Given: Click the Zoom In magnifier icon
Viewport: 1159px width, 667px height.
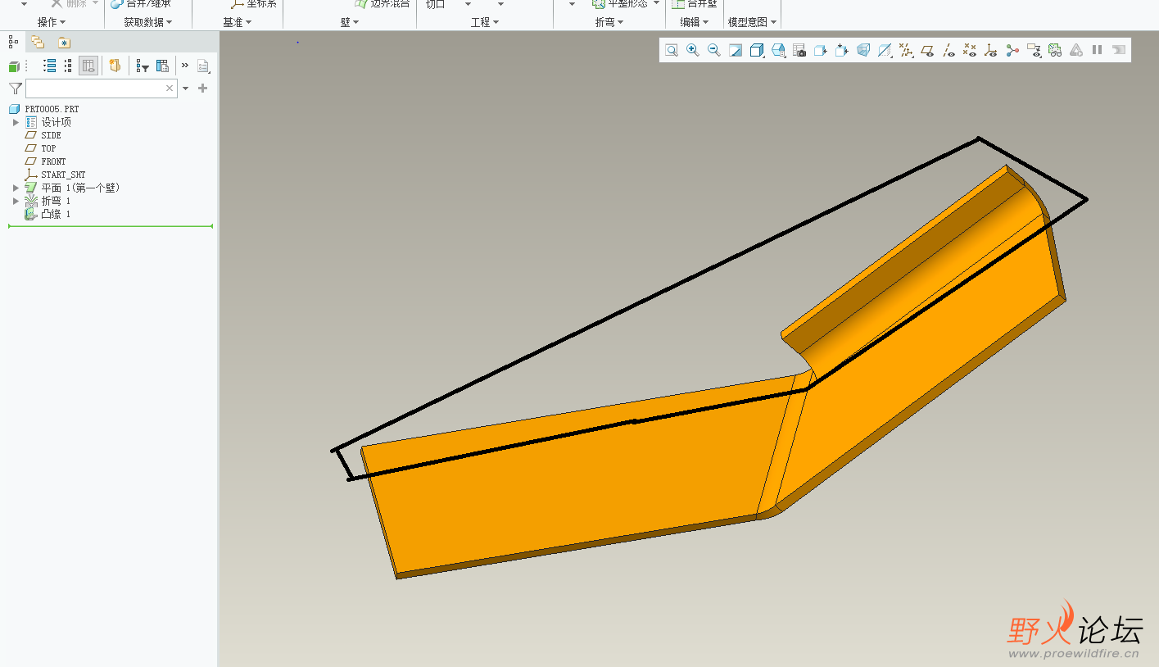Looking at the screenshot, I should point(693,51).
